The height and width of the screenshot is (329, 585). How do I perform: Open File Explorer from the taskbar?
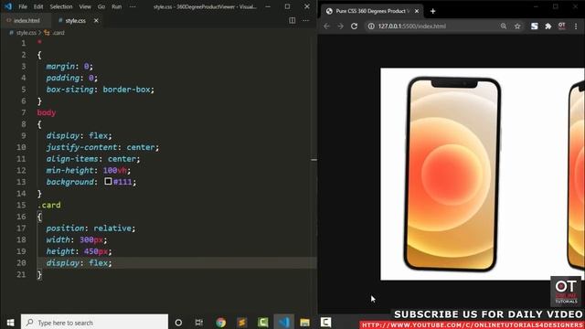click(304, 323)
